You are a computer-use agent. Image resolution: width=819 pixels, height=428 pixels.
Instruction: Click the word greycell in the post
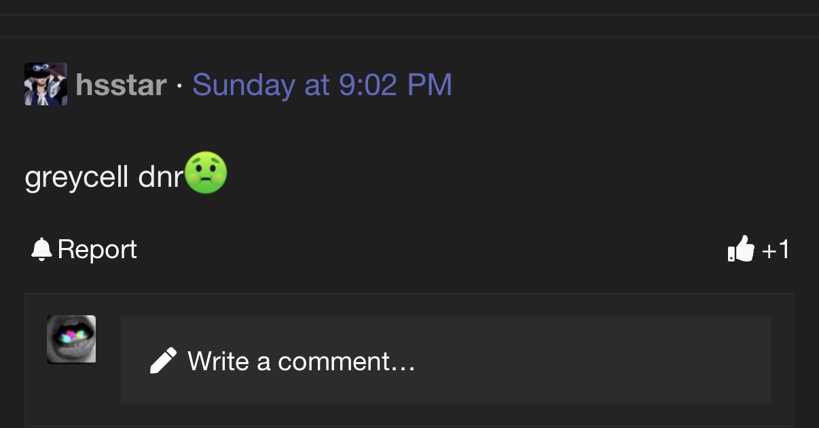pos(77,178)
